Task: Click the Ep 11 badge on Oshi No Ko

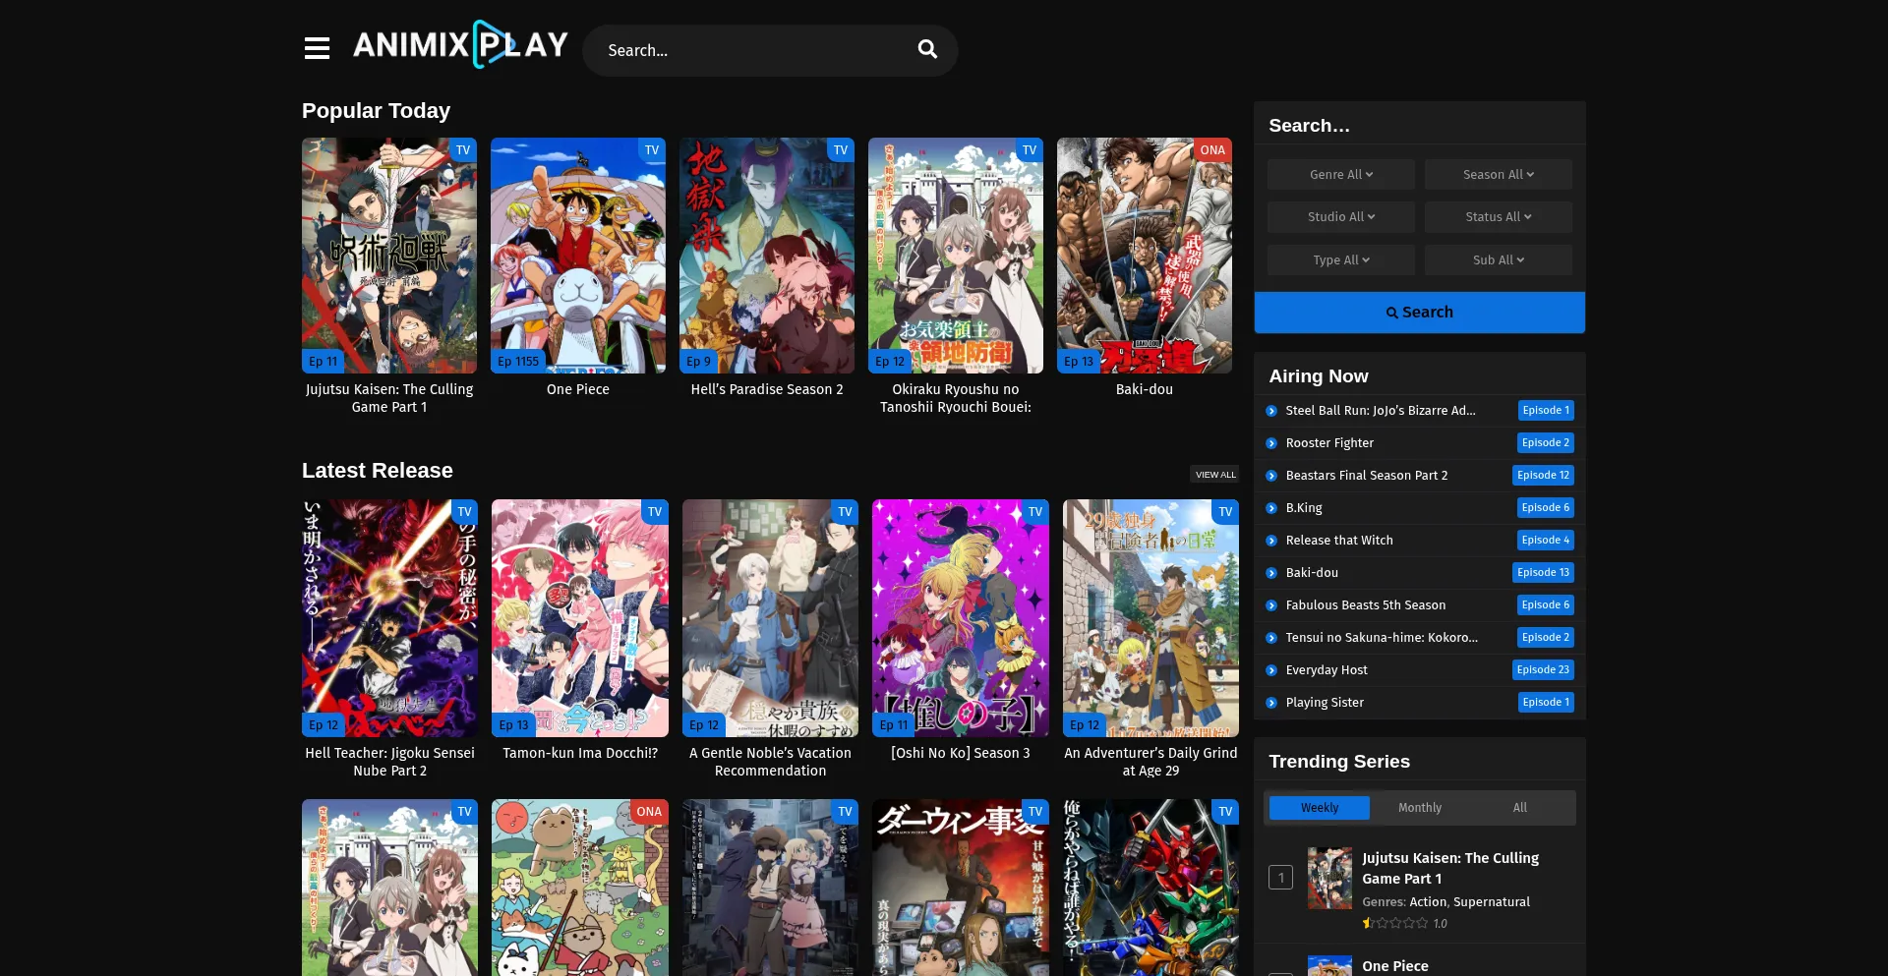Action: point(894,725)
